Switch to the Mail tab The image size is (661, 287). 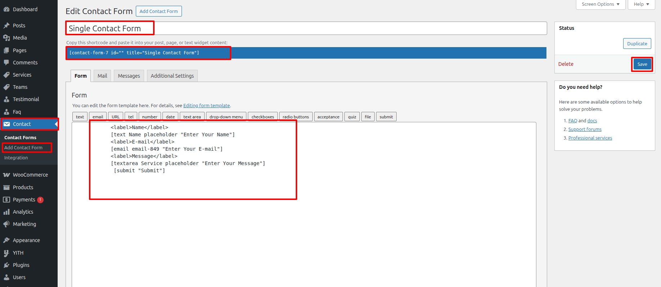tap(102, 76)
